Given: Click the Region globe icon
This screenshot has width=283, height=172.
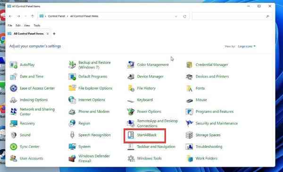Looking at the screenshot, I should [x=72, y=123].
